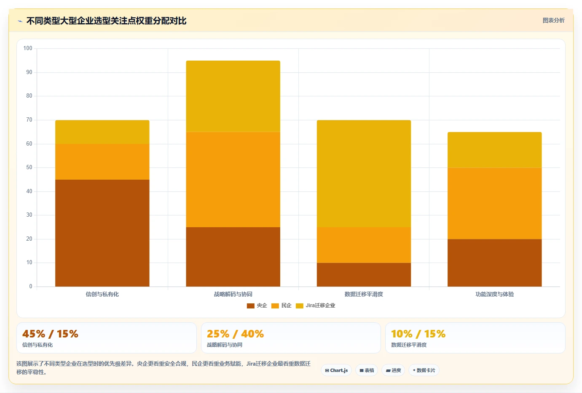
Task: Click the 央企 segment of 战略解码与协同 bar
Action: coord(233,257)
